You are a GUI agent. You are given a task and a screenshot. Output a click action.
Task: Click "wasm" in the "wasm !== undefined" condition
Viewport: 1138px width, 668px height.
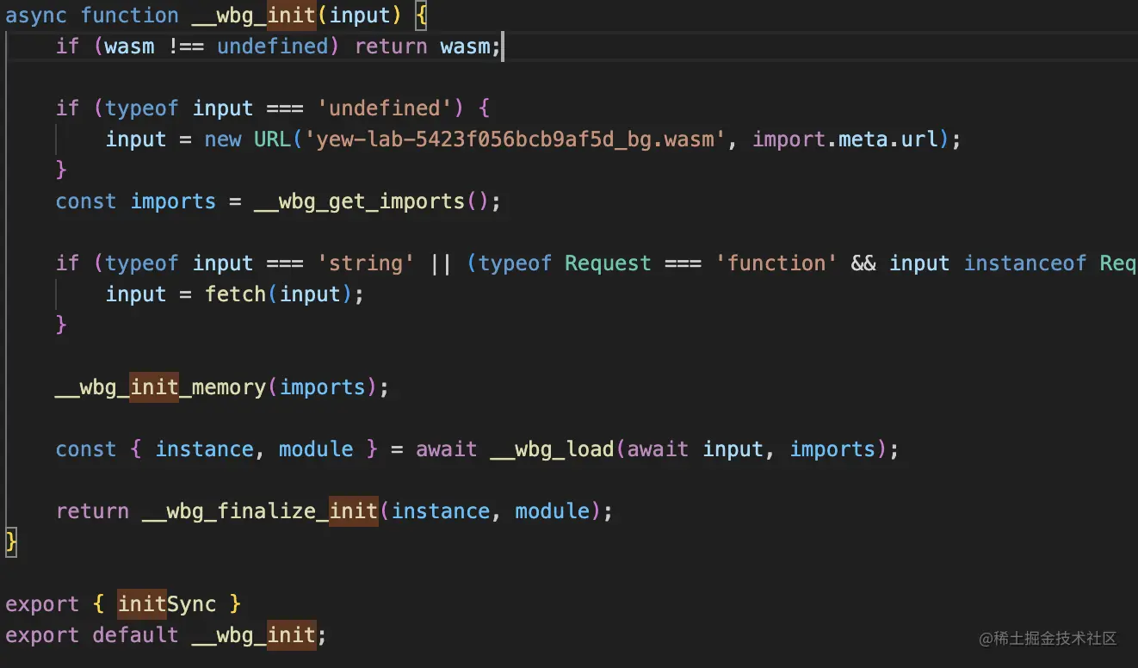click(x=130, y=46)
